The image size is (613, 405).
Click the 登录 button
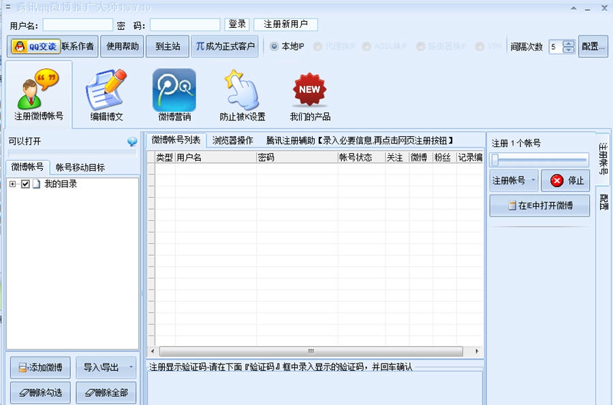pyautogui.click(x=237, y=25)
